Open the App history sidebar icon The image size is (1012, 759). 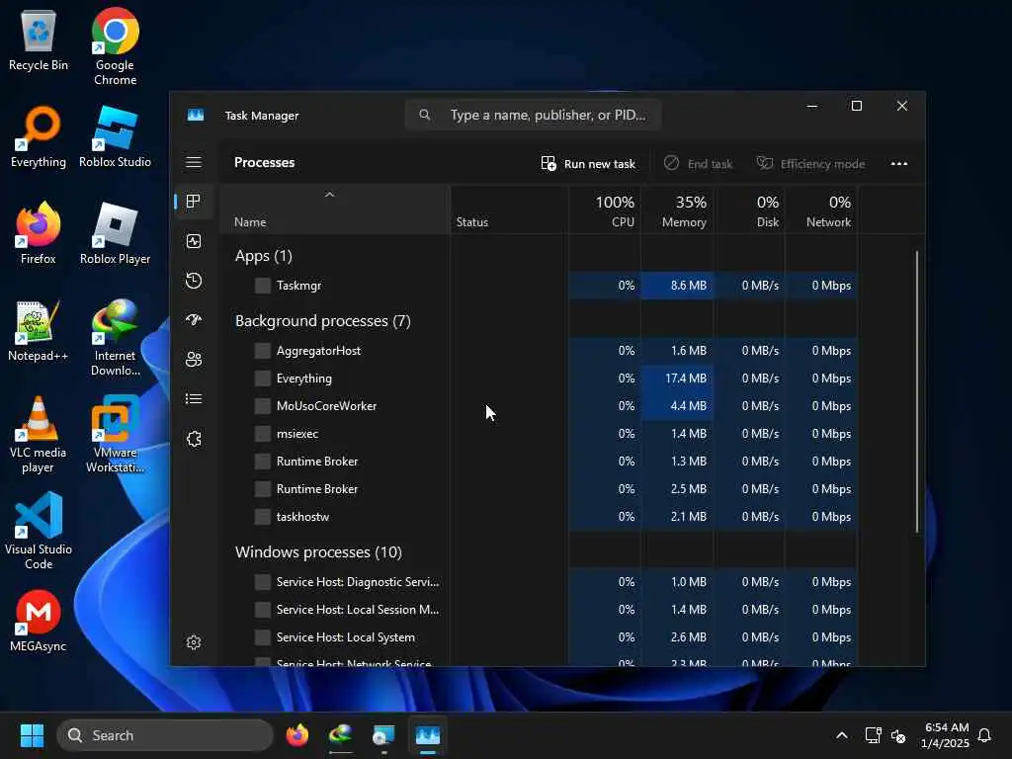(x=194, y=281)
